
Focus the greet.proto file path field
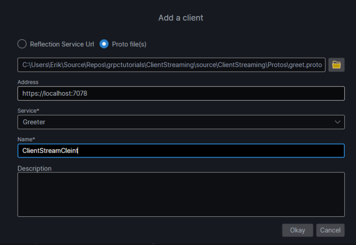(172, 65)
